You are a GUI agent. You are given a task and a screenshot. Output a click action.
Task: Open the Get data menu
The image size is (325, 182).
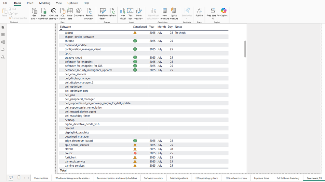tap(34, 14)
